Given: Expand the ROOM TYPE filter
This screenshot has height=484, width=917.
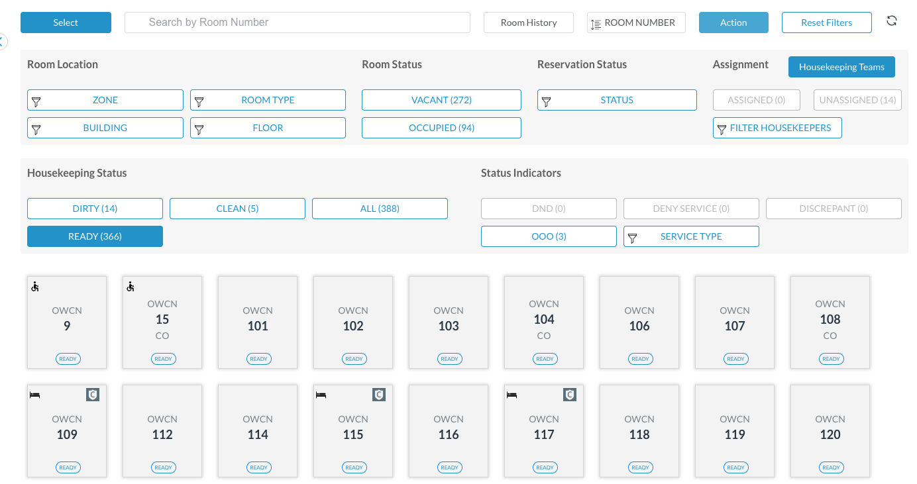Looking at the screenshot, I should pyautogui.click(x=268, y=100).
